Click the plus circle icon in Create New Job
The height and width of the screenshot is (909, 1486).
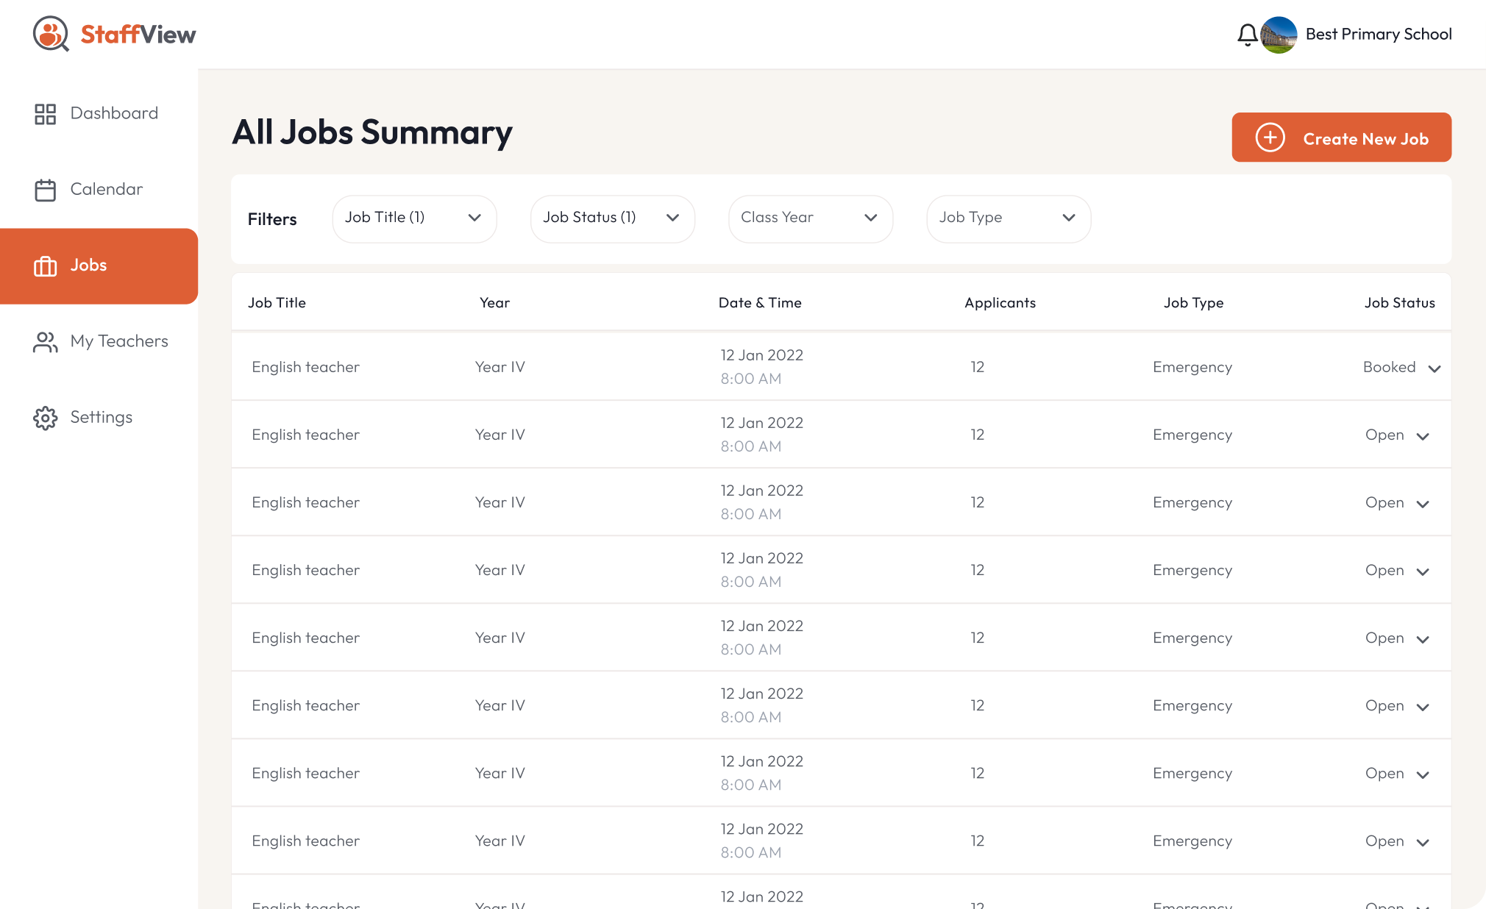click(x=1270, y=138)
